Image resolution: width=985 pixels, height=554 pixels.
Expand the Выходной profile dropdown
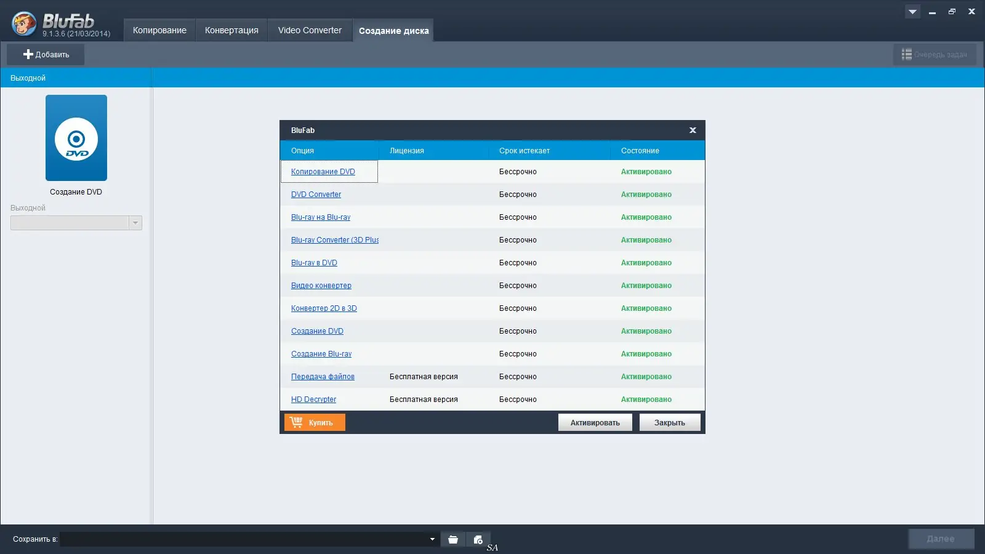pyautogui.click(x=135, y=223)
